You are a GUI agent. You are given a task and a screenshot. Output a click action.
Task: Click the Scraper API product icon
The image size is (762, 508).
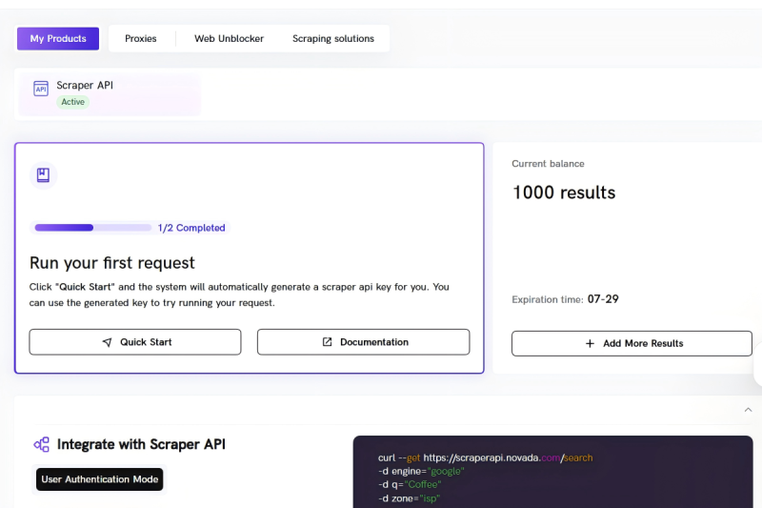41,89
